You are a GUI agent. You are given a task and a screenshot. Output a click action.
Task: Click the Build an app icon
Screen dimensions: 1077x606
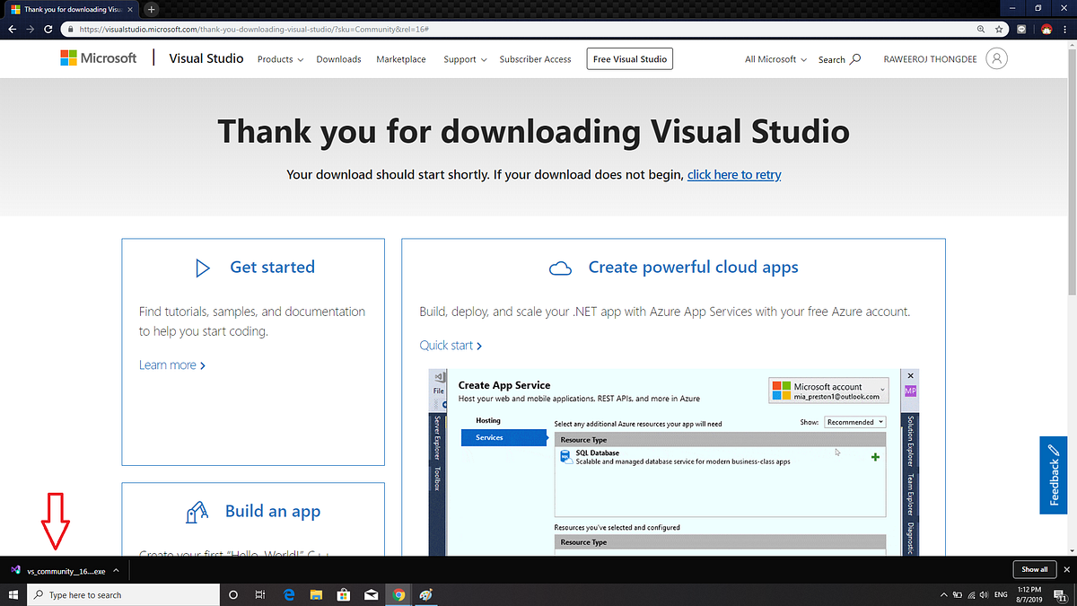click(x=197, y=512)
